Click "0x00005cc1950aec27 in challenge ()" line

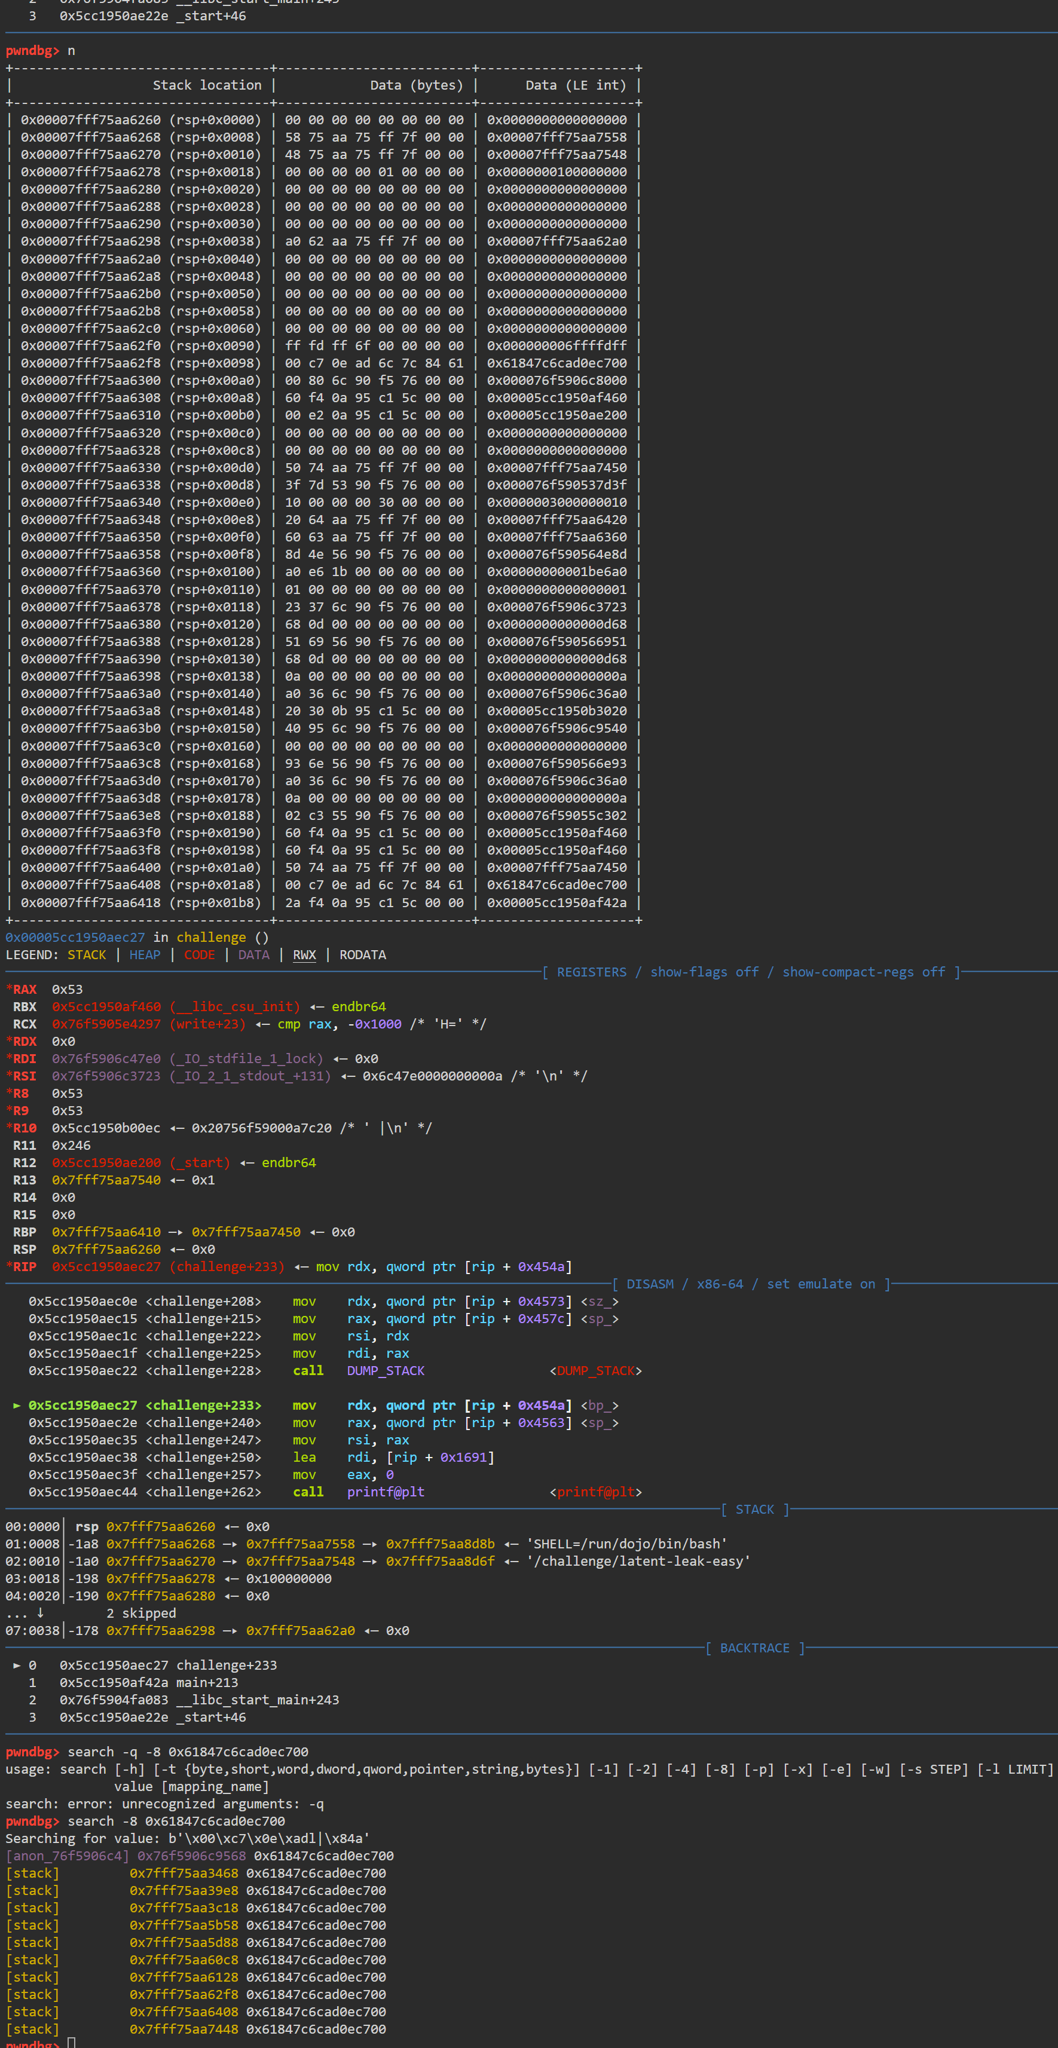137,936
